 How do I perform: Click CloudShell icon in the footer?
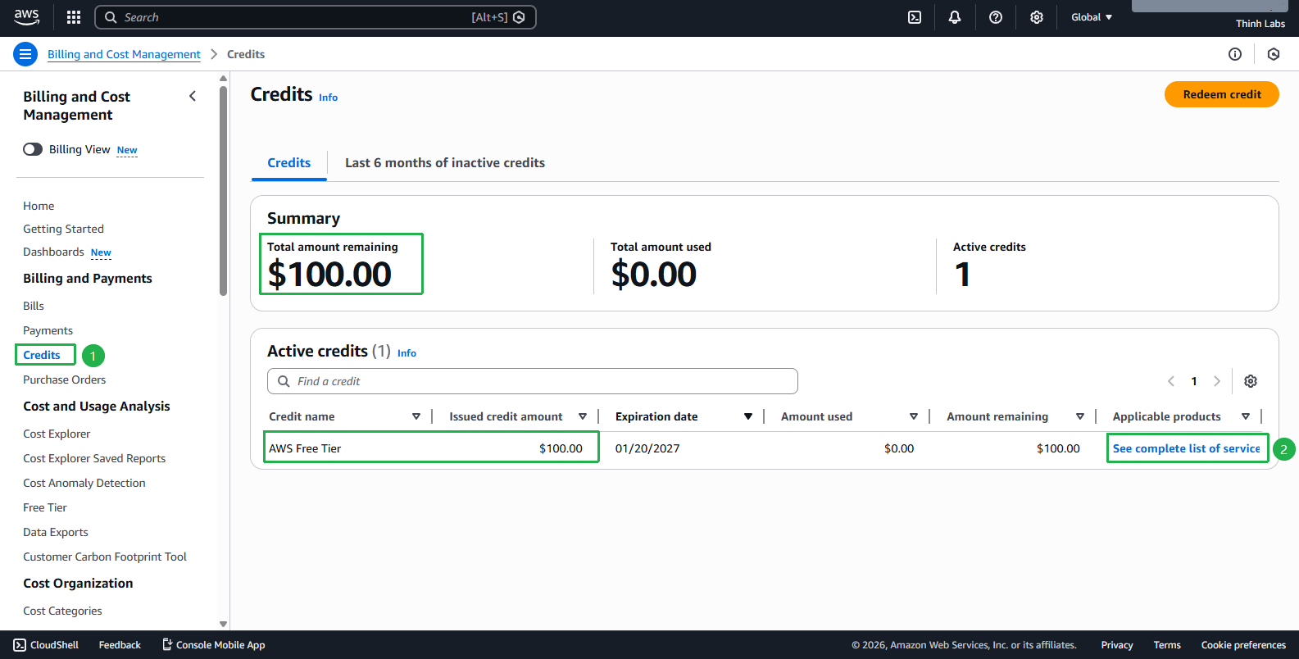coord(20,645)
